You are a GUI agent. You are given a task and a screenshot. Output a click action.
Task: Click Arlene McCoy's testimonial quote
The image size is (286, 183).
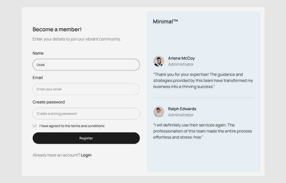click(203, 81)
